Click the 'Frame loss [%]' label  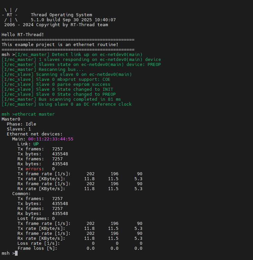(37, 248)
